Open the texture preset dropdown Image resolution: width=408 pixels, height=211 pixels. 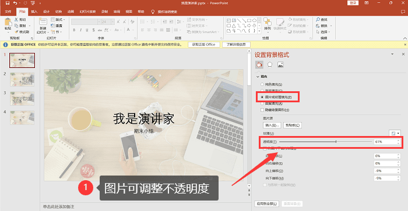[x=395, y=133]
